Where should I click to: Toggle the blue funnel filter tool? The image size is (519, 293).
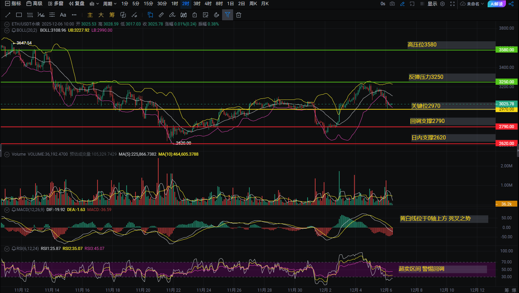(228, 15)
